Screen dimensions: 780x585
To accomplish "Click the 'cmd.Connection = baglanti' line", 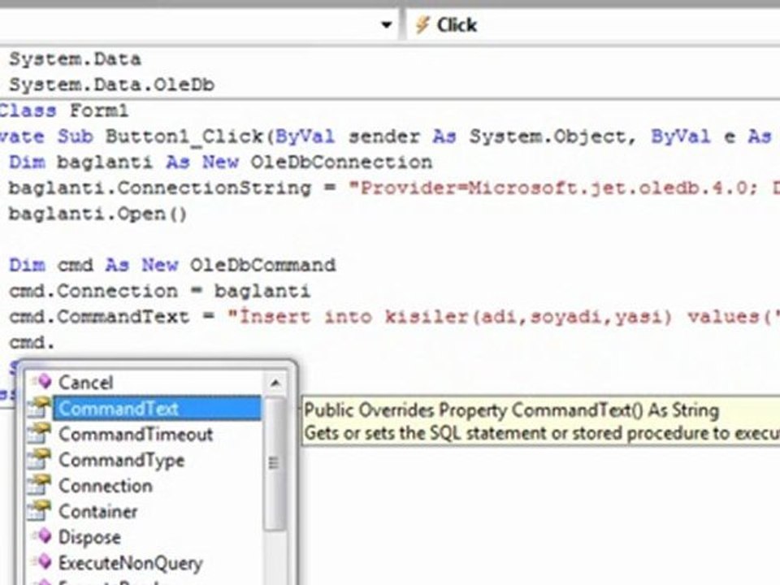I will [160, 291].
